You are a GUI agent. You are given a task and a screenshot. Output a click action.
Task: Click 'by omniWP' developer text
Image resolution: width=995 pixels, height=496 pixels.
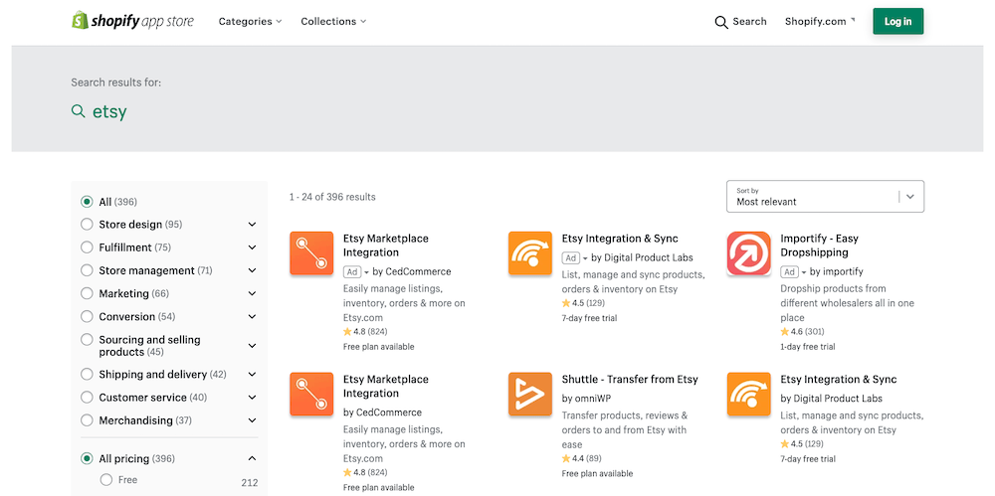[x=587, y=399]
